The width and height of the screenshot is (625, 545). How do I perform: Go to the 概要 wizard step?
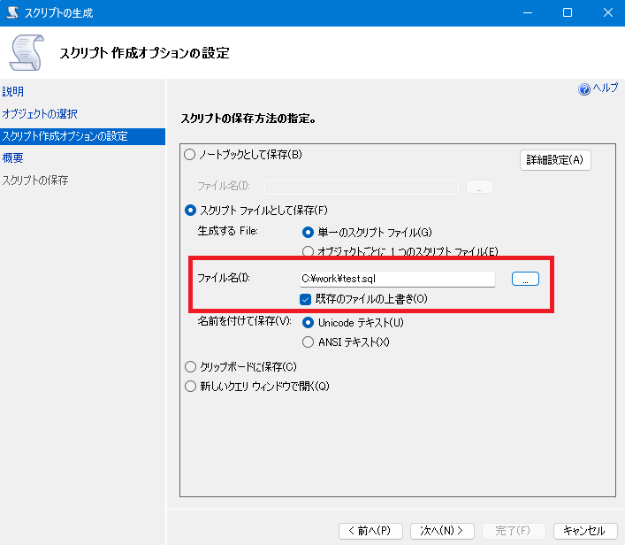13,158
